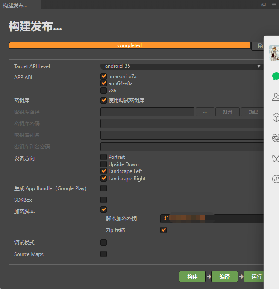Click the 设备方向 label
The image size is (279, 289).
24,158
